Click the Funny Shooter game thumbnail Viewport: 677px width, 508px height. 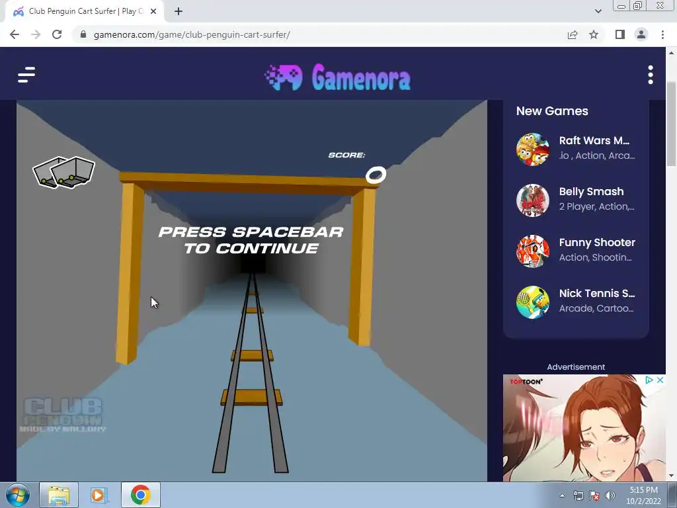533,251
